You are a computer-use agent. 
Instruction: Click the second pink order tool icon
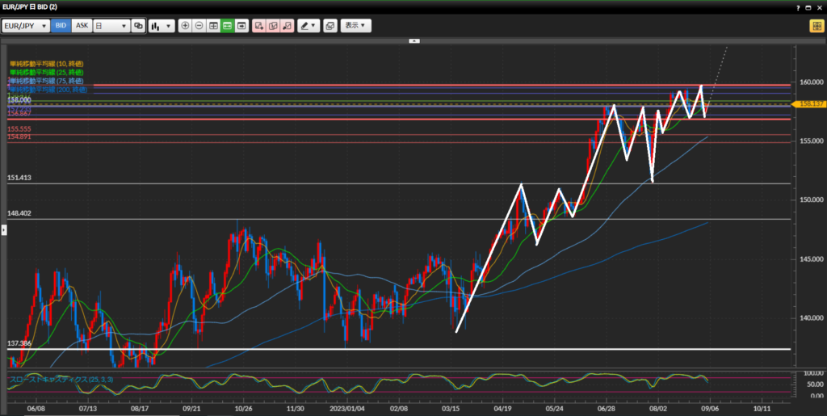[273, 26]
